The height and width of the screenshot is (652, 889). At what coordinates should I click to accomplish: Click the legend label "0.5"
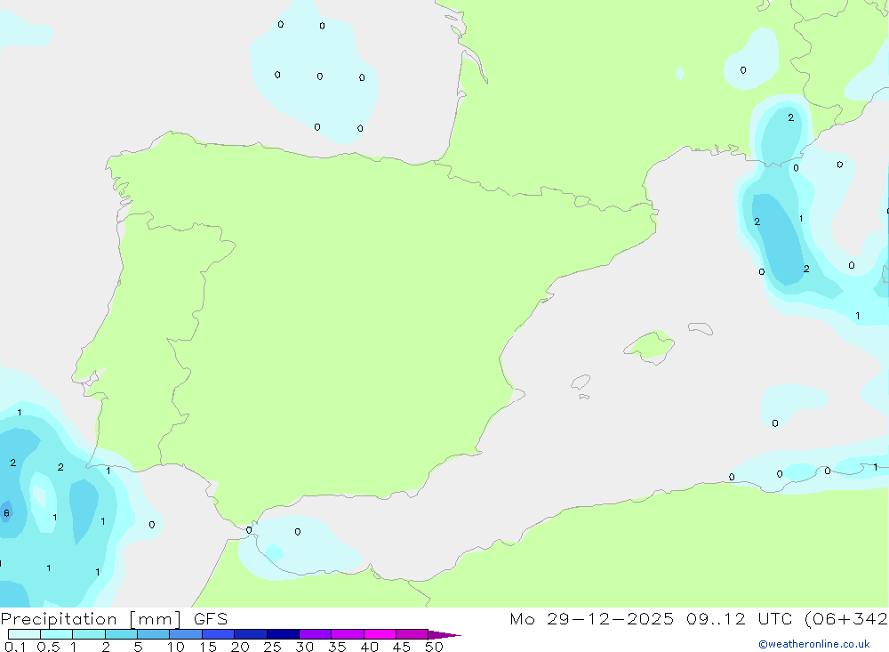pyautogui.click(x=48, y=647)
